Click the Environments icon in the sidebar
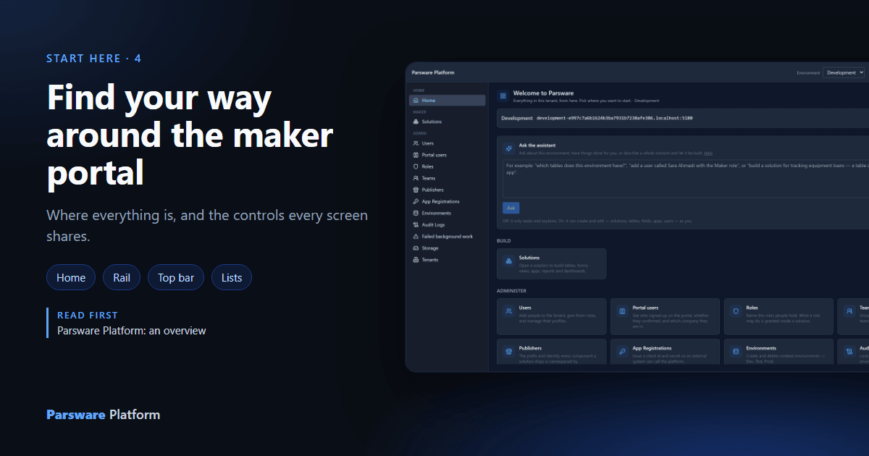Viewport: 869px width, 456px height. coord(416,213)
